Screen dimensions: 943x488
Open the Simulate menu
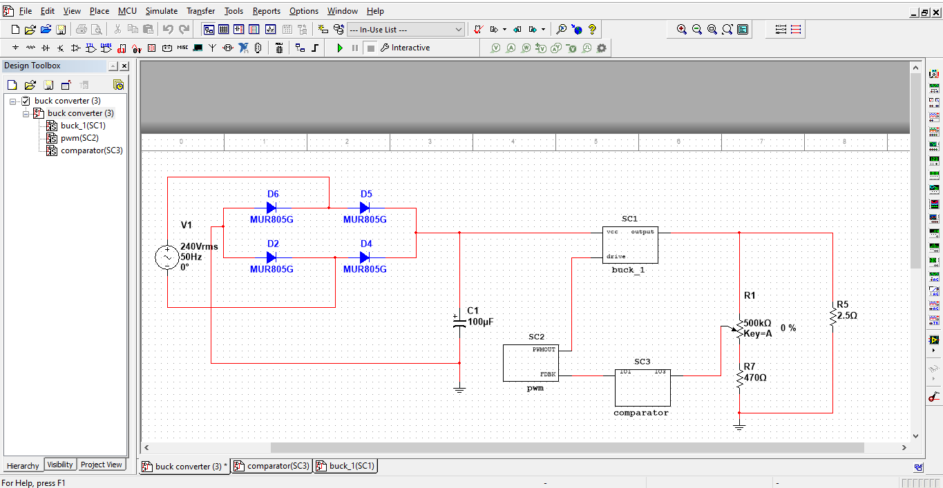click(161, 11)
